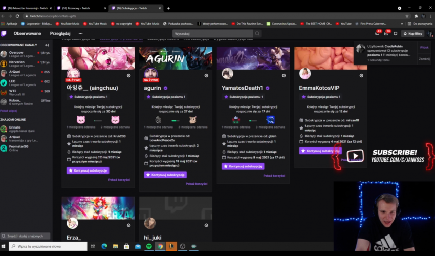
Task: Open Kubon_ offline channel in sidebar
Action: [25, 102]
